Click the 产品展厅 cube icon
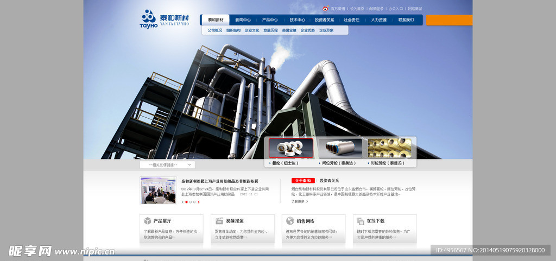The width and height of the screenshot is (556, 261). click(148, 221)
